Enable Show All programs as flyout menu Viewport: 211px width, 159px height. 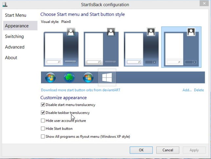tap(43, 136)
